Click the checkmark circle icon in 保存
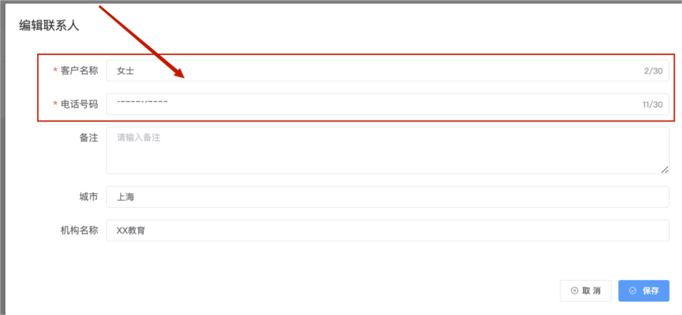Screen dimensions: 682x315 pos(633,291)
